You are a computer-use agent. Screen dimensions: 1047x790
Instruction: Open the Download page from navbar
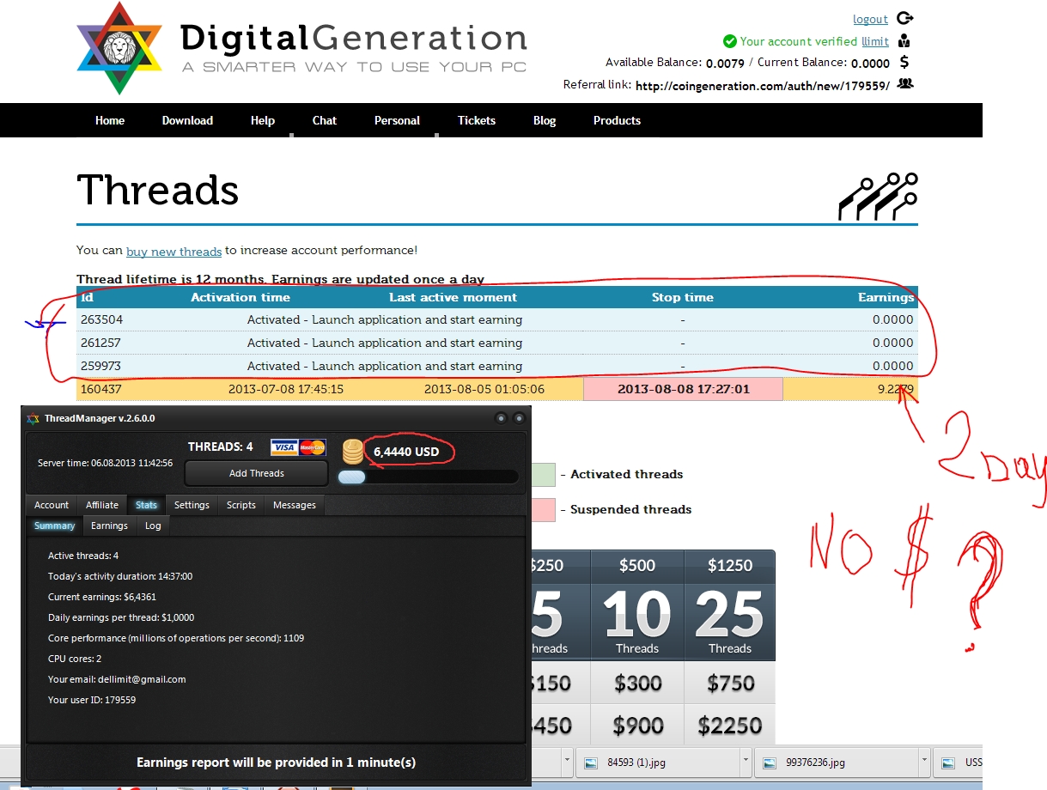(187, 120)
